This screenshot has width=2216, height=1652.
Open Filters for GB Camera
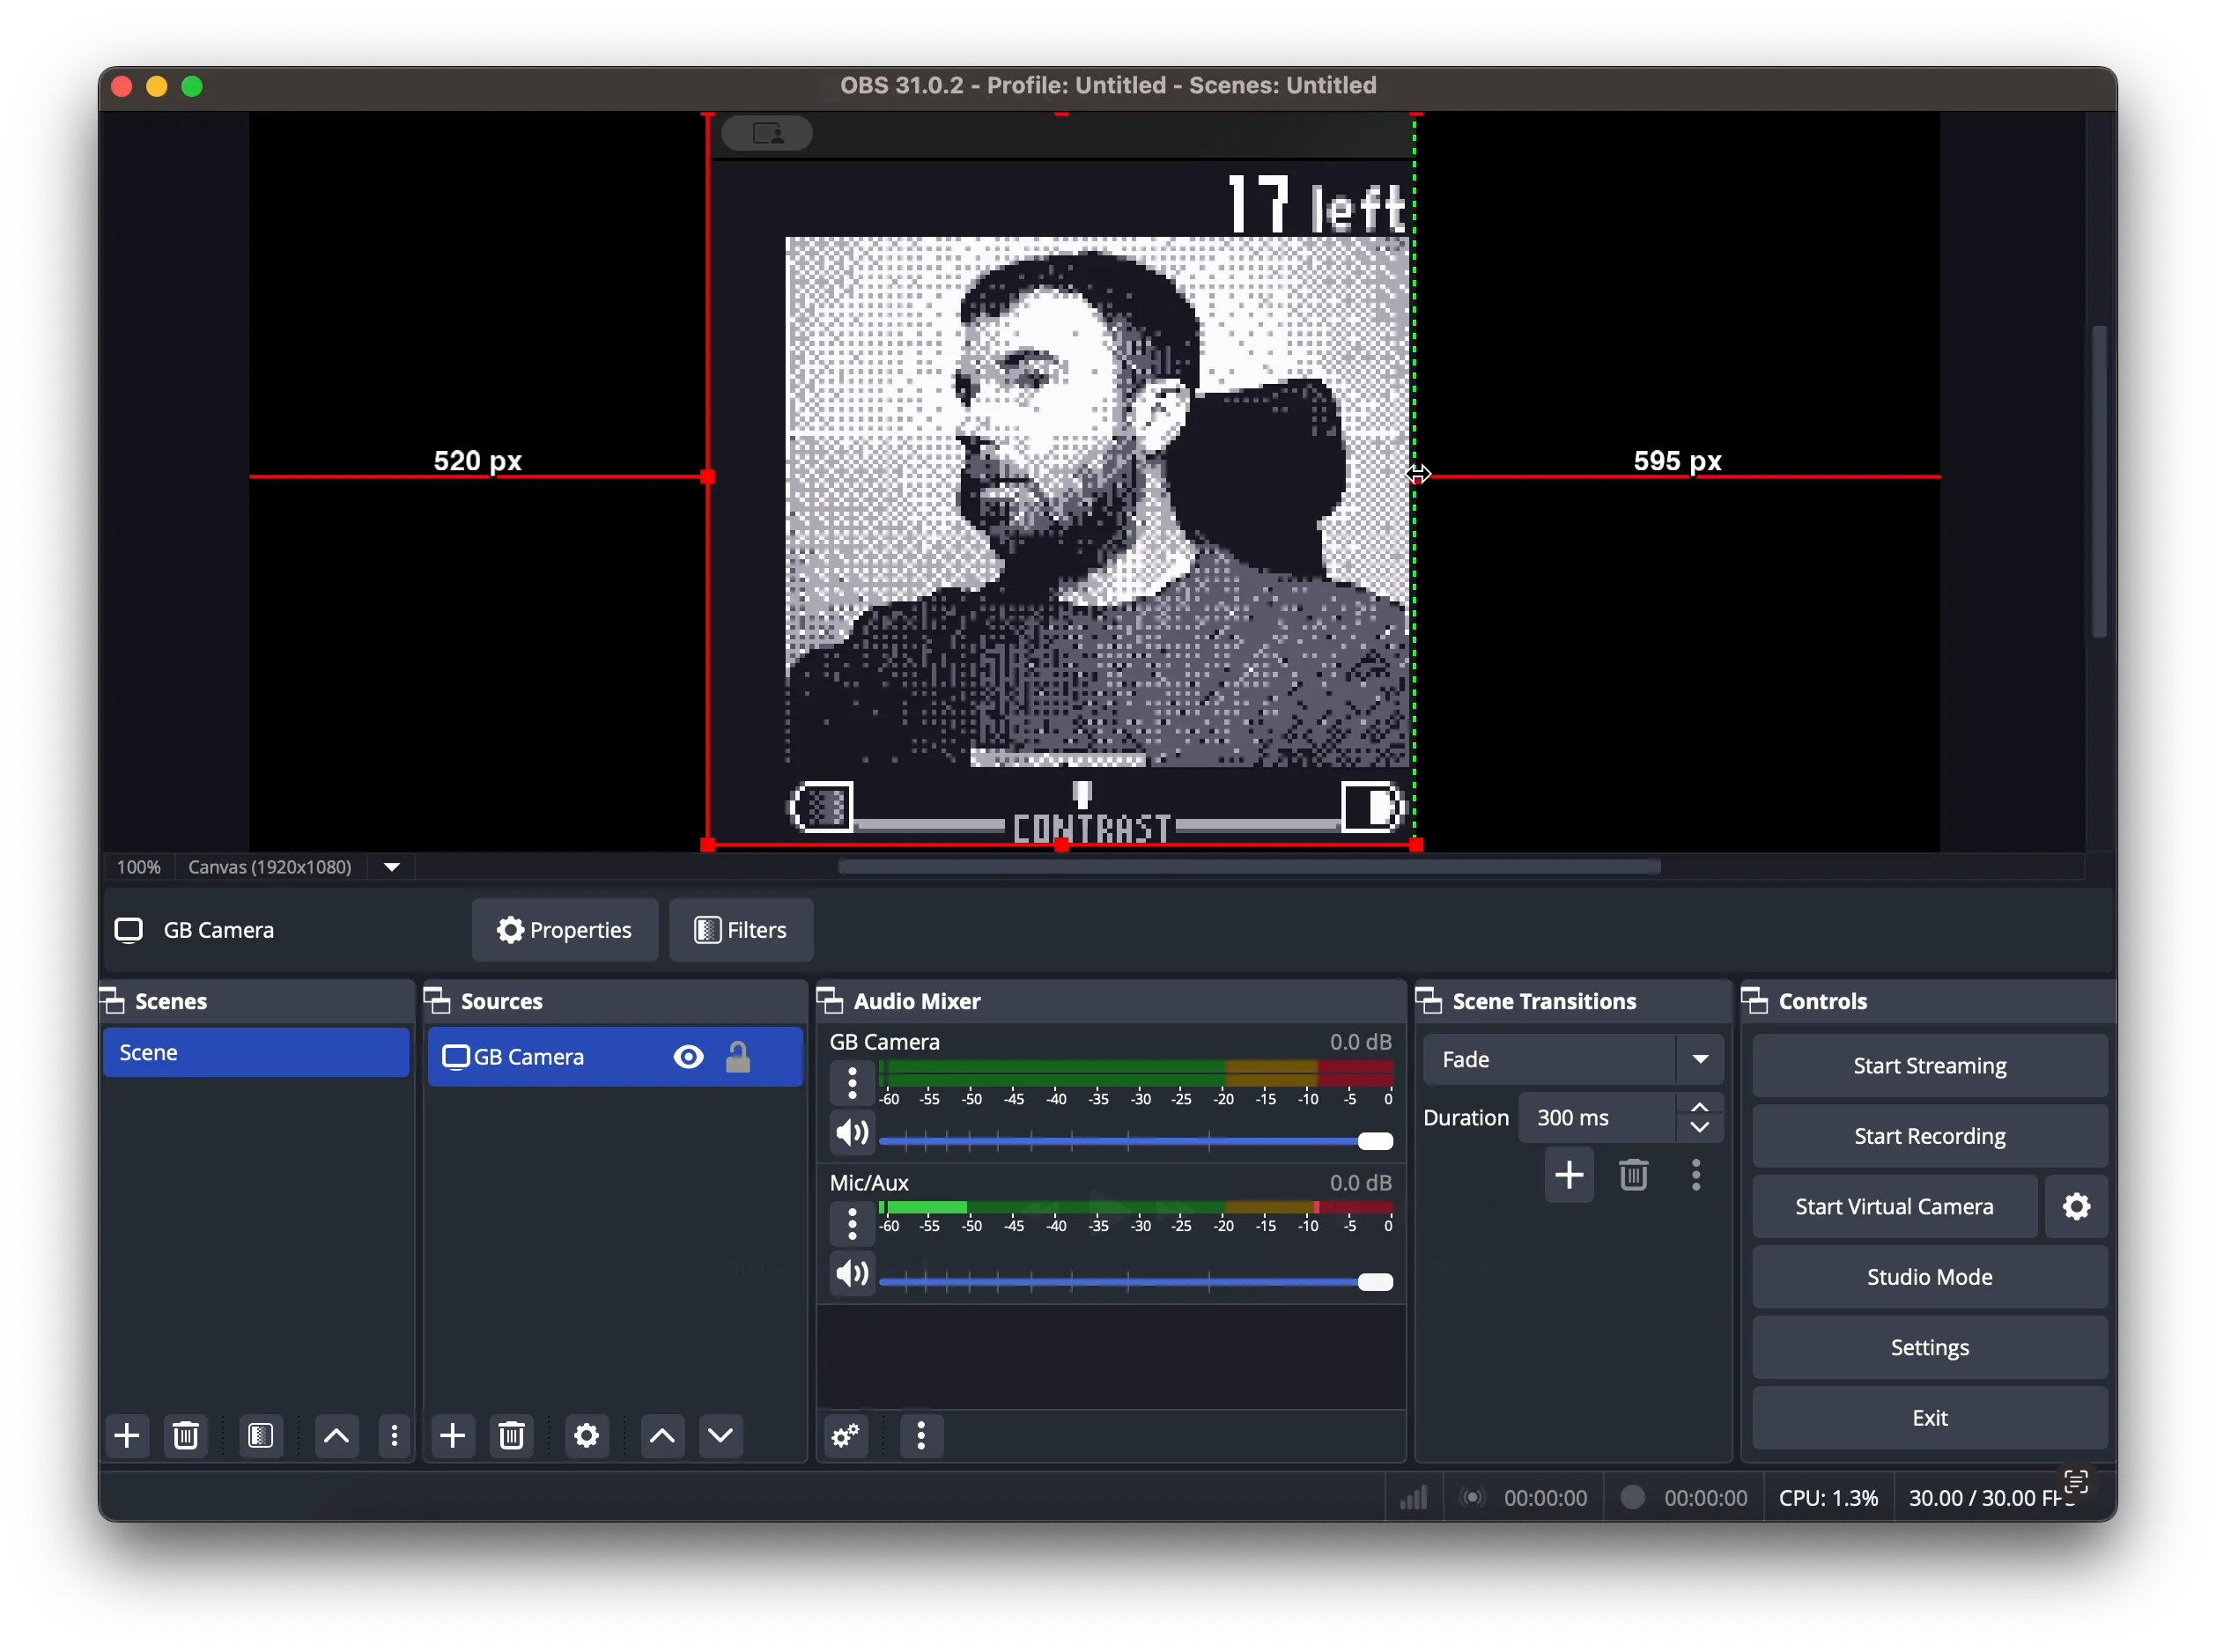[x=740, y=929]
